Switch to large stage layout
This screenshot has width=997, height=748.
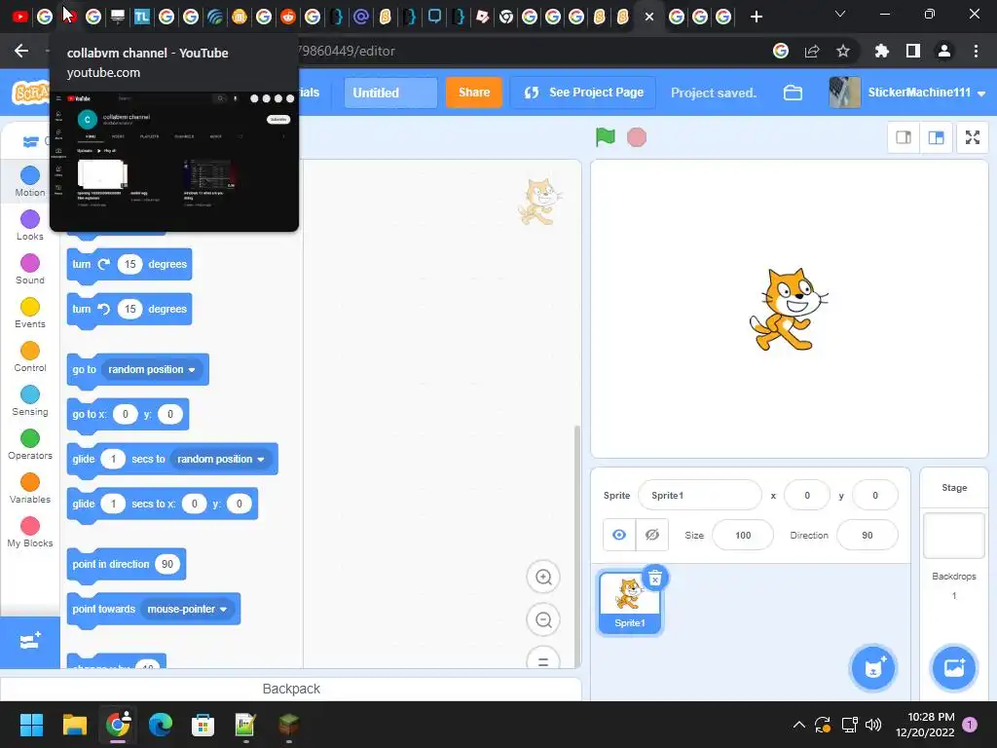[x=936, y=137]
